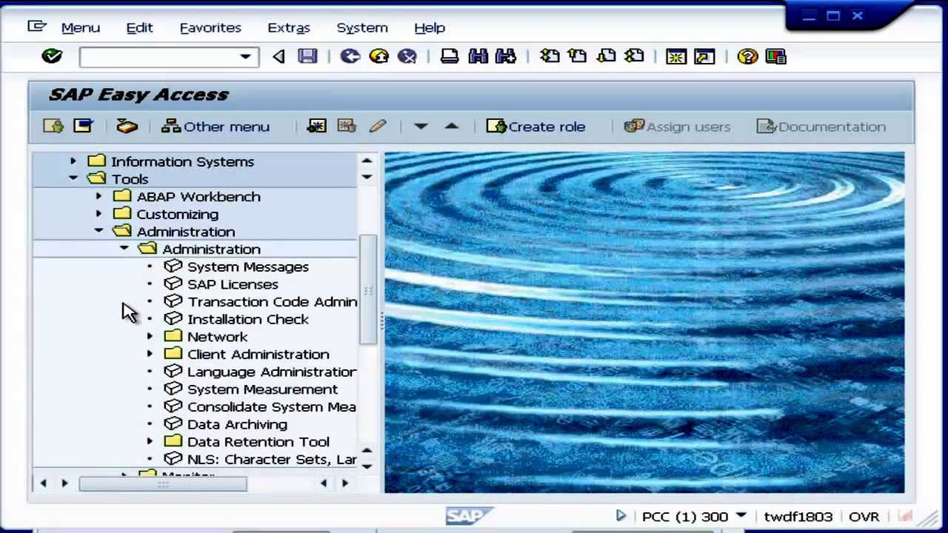Click the Next Page icon

[606, 56]
